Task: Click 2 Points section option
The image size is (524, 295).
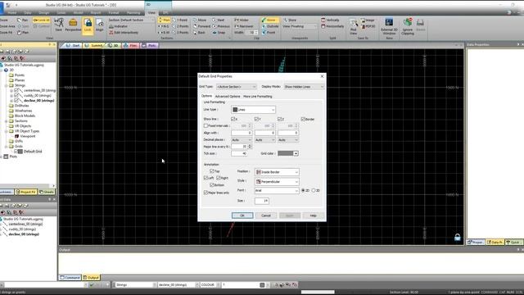Action: [180, 26]
